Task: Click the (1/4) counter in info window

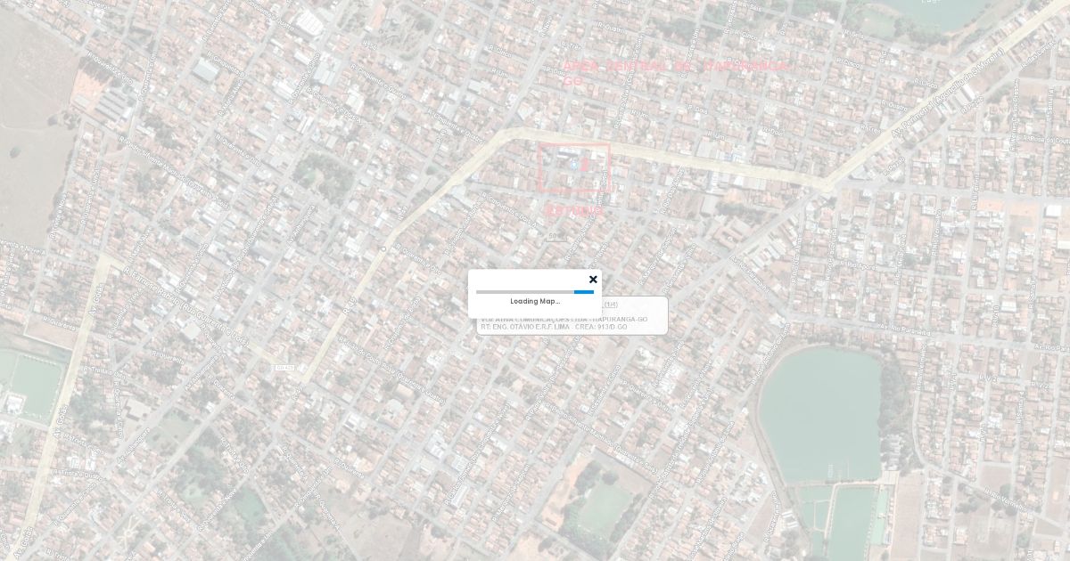Action: pyautogui.click(x=611, y=305)
